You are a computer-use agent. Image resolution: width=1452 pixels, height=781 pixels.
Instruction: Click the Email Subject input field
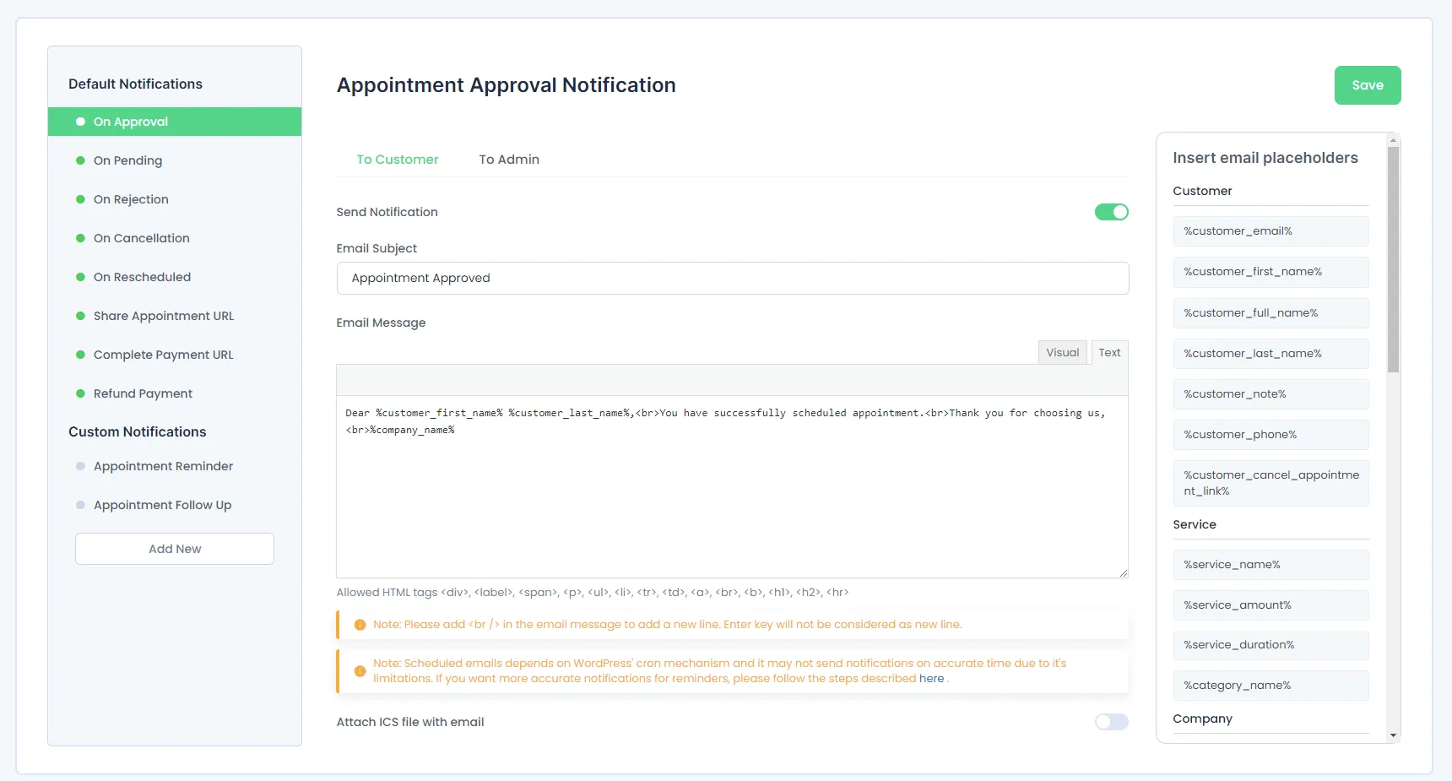(733, 278)
